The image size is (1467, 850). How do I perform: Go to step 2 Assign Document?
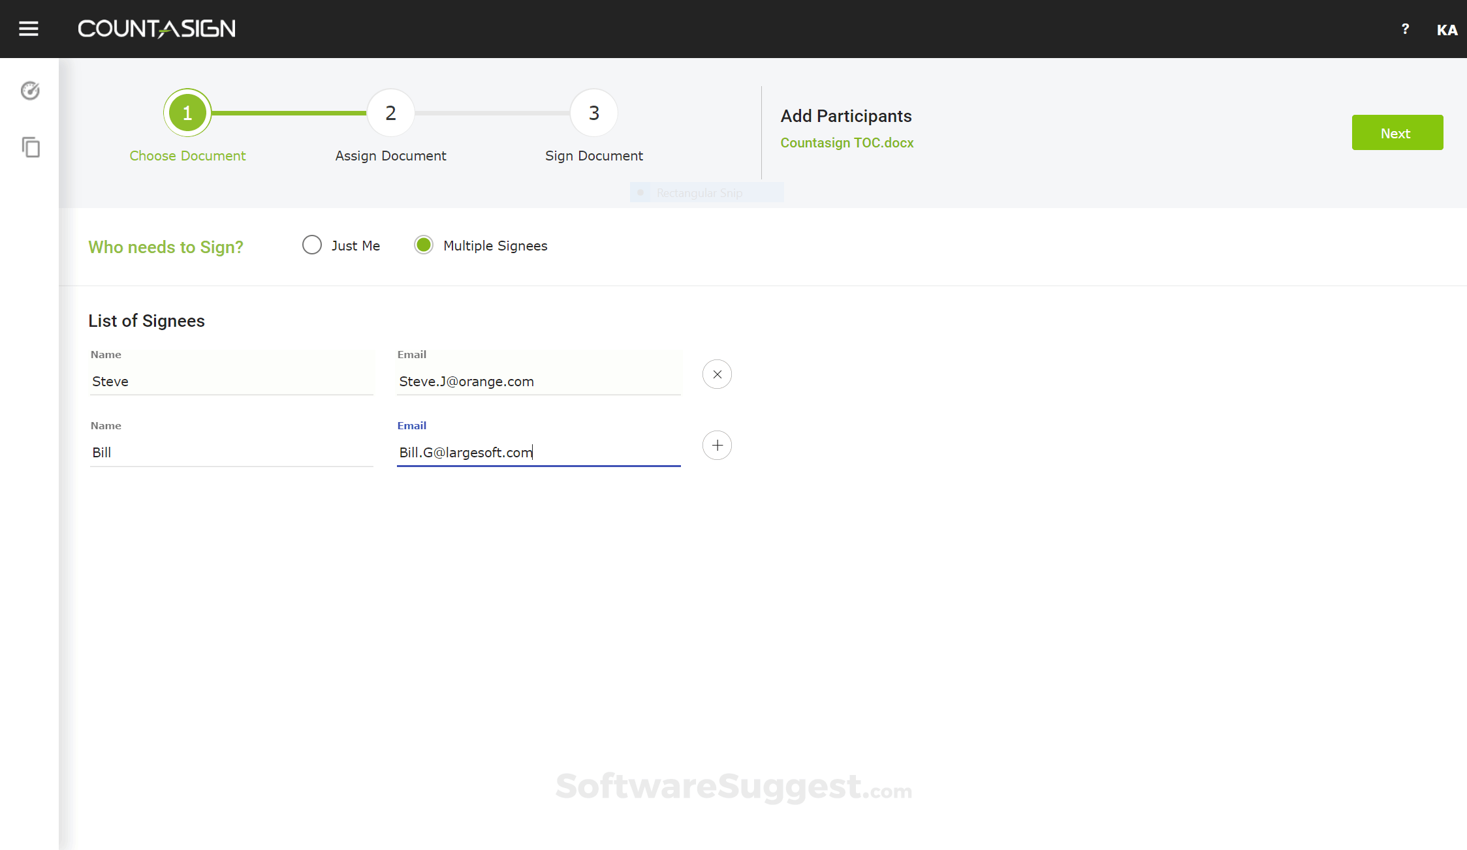pyautogui.click(x=390, y=113)
